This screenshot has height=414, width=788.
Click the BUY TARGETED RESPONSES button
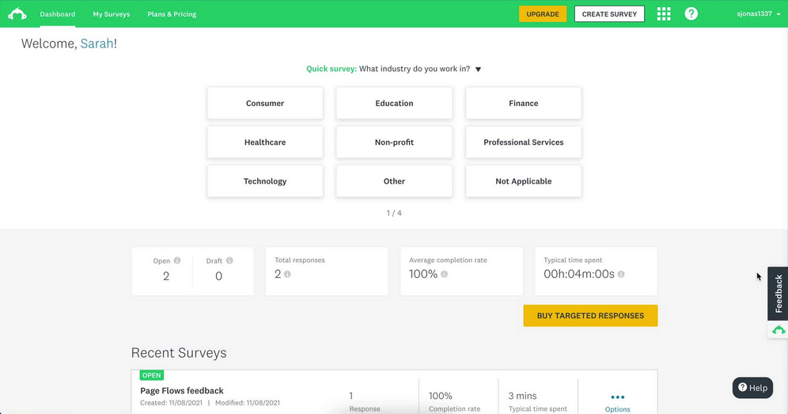(590, 316)
